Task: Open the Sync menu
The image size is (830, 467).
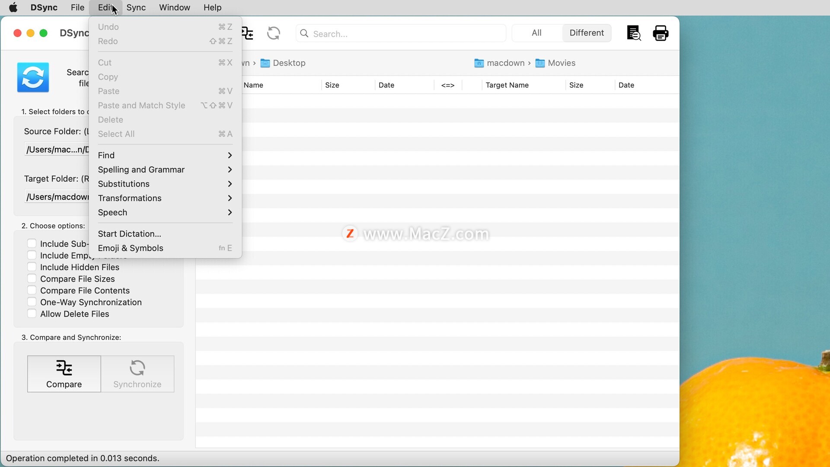Action: click(x=136, y=7)
